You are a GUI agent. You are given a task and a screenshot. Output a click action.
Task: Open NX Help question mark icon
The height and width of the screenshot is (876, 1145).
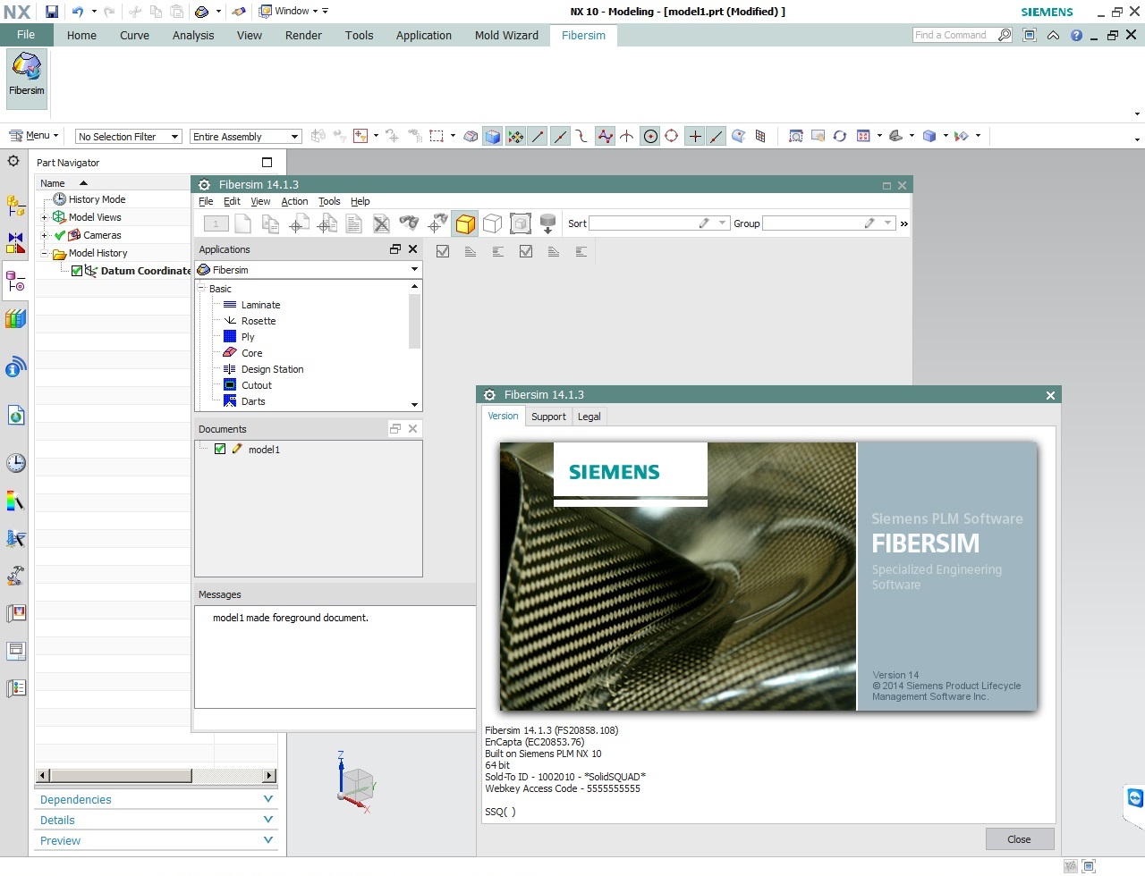point(1076,36)
